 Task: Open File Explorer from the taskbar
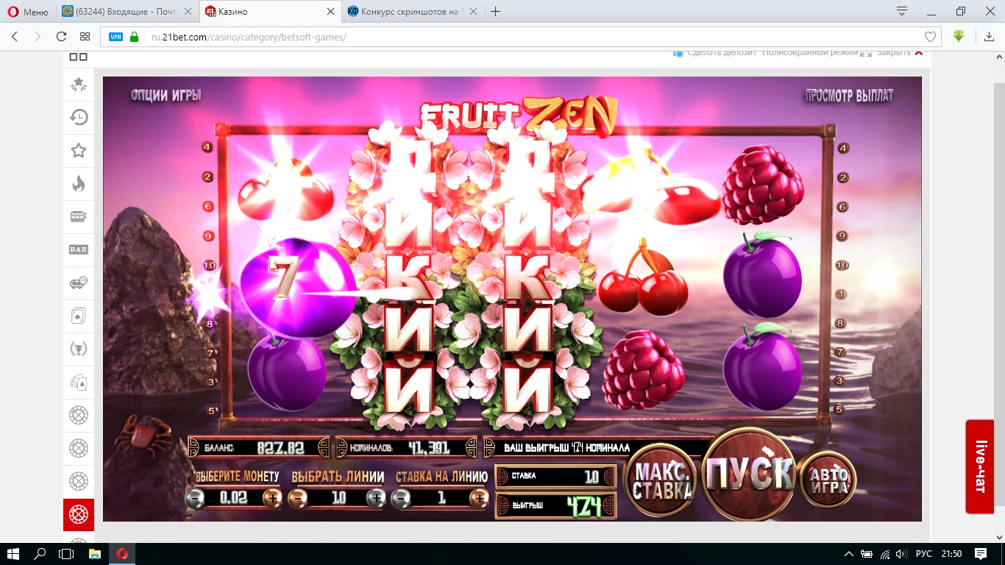click(x=94, y=553)
